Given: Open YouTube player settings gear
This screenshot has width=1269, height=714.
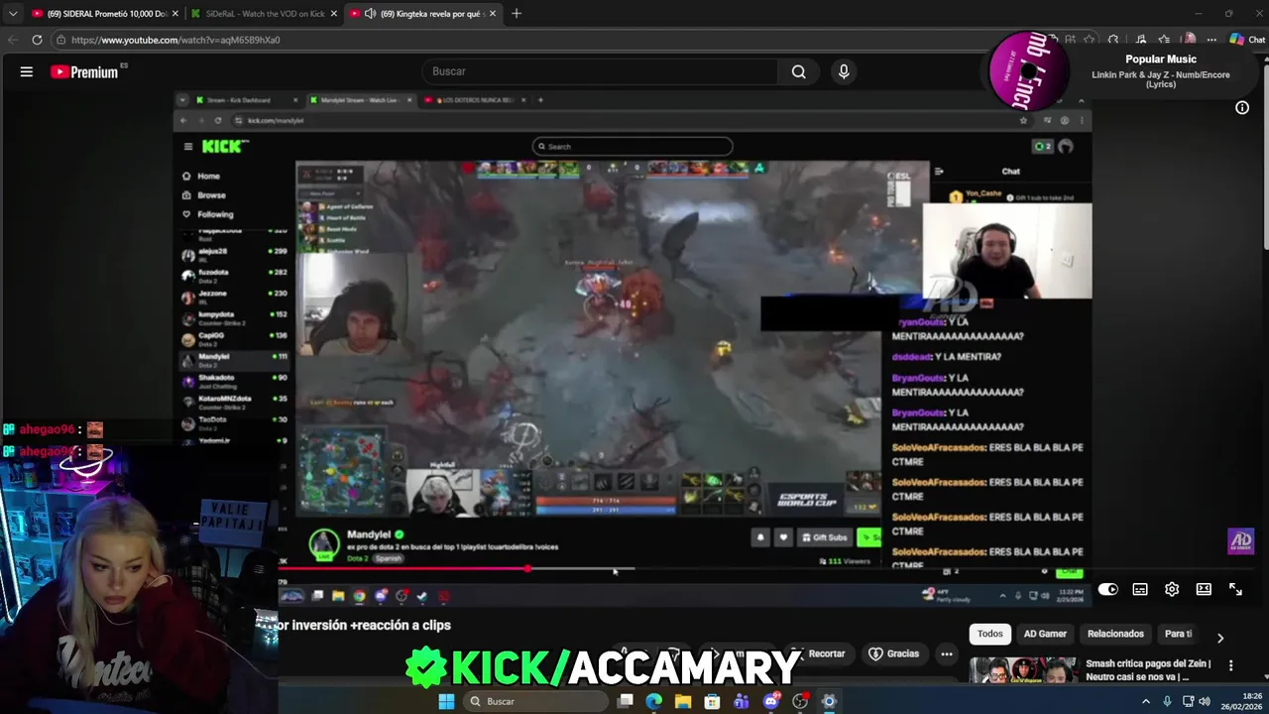Looking at the screenshot, I should click(1172, 589).
